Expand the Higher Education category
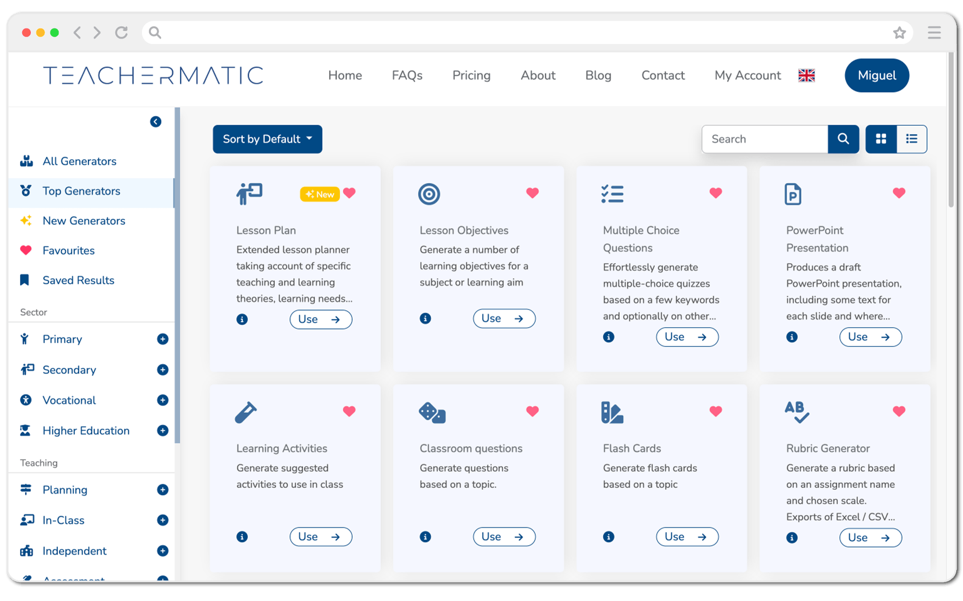The width and height of the screenshot is (963, 601). point(163,430)
